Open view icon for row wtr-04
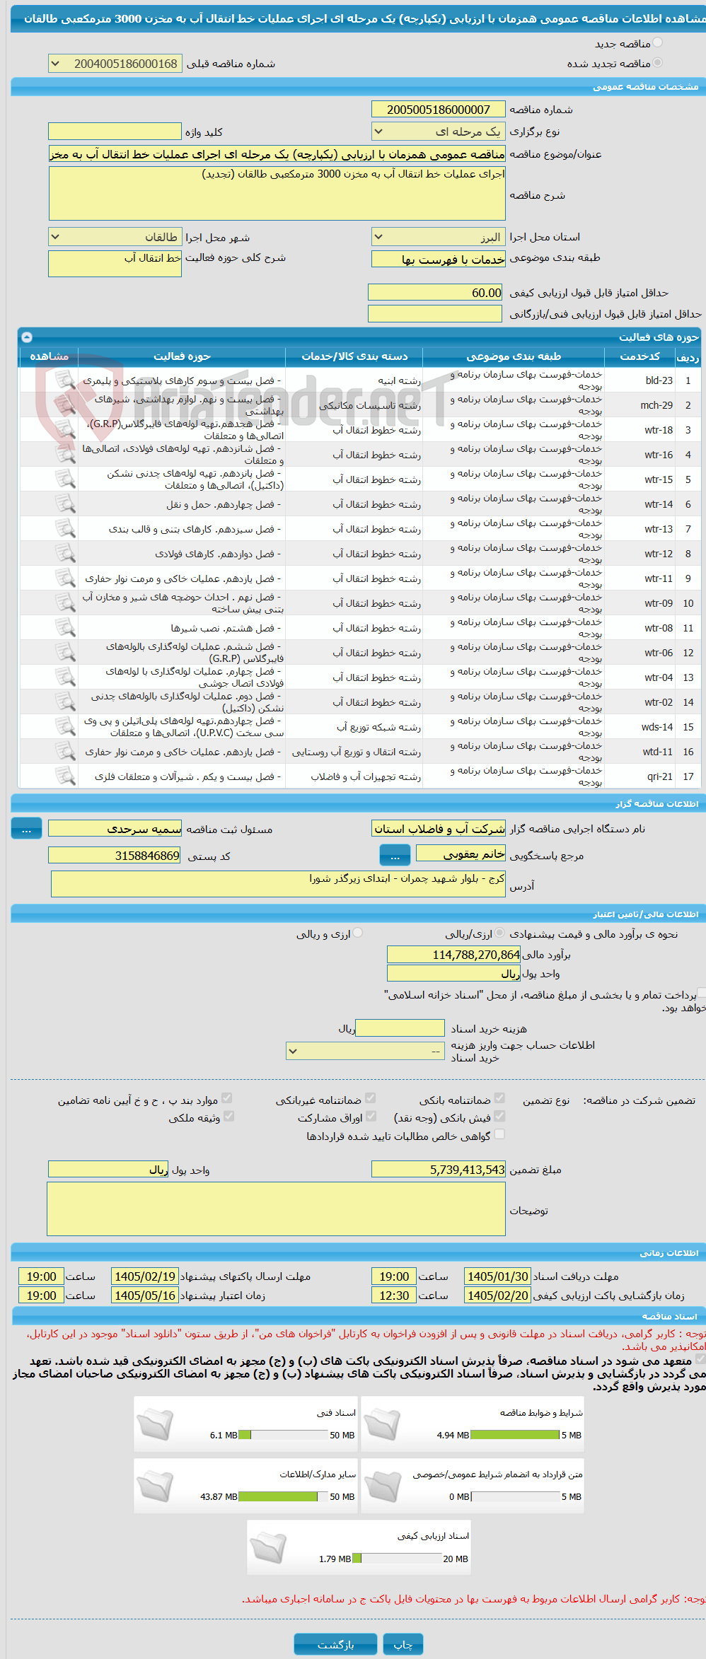Image resolution: width=706 pixels, height=1659 pixels. pos(65,677)
